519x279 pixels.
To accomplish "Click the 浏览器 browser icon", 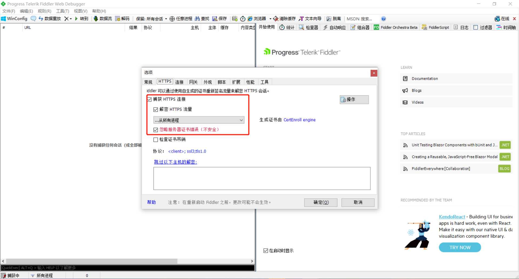I will pos(250,19).
